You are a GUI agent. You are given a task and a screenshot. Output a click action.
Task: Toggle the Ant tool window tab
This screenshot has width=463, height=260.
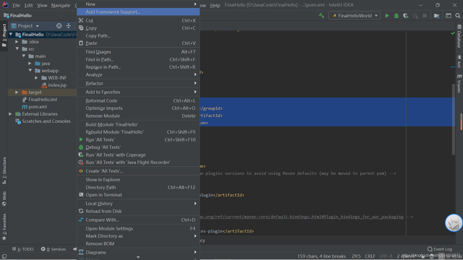coord(459,61)
